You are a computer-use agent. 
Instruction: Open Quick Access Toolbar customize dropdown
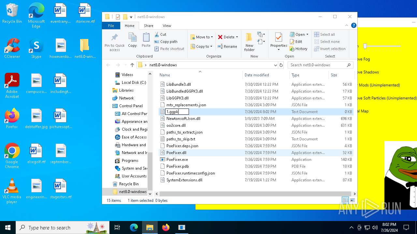[x=131, y=17]
